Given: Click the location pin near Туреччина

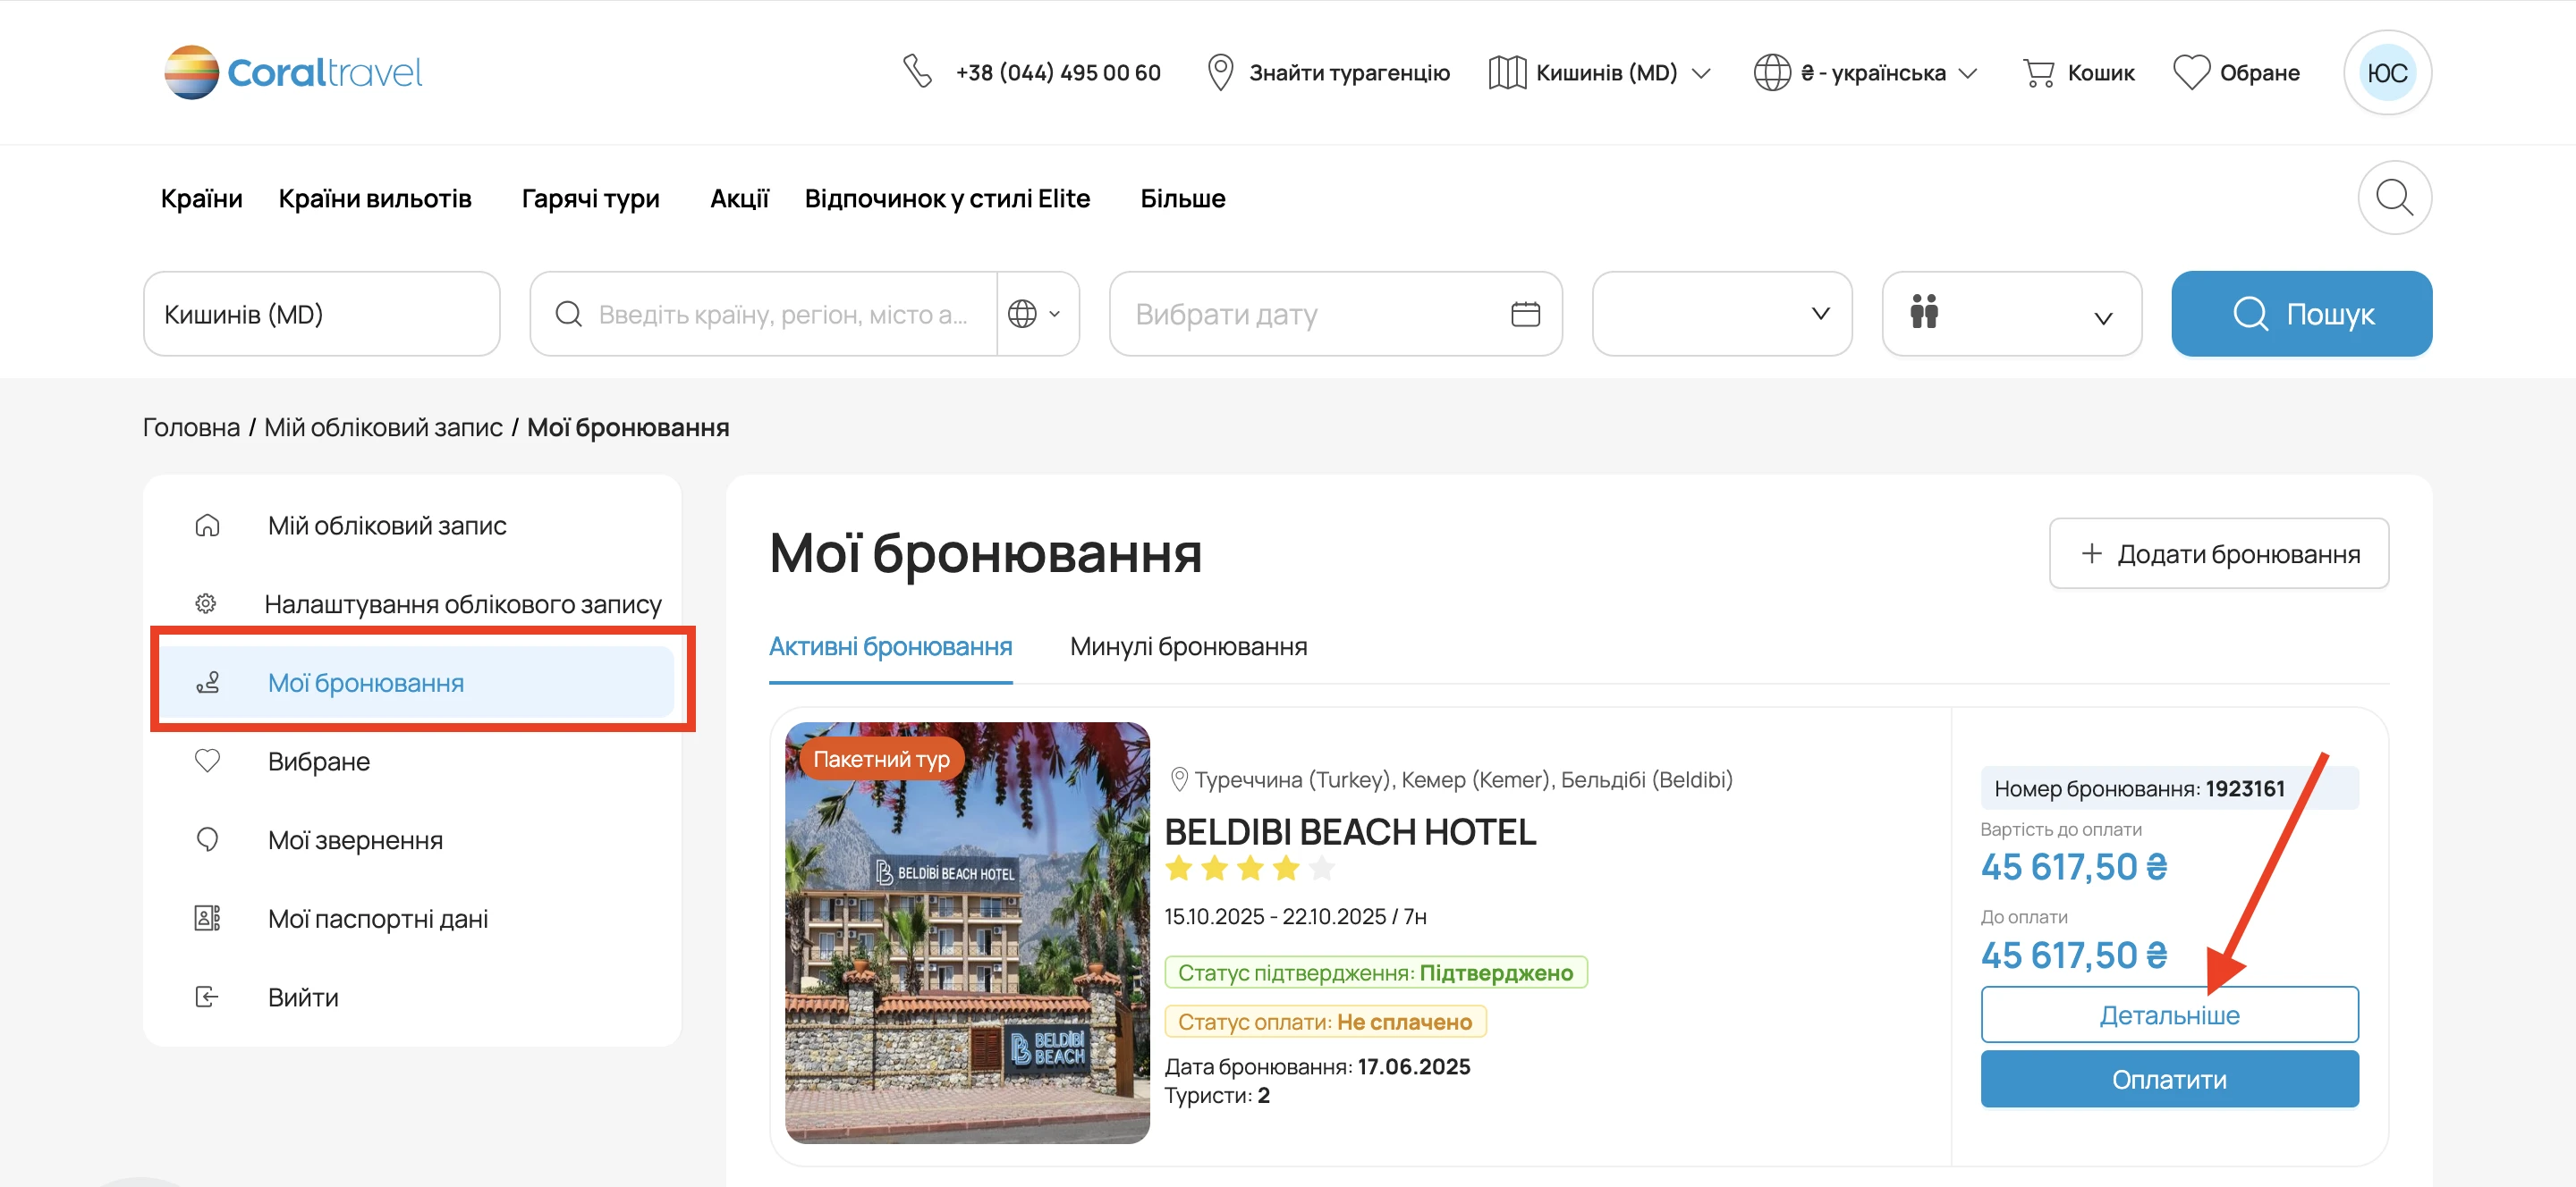Looking at the screenshot, I should pyautogui.click(x=1179, y=779).
